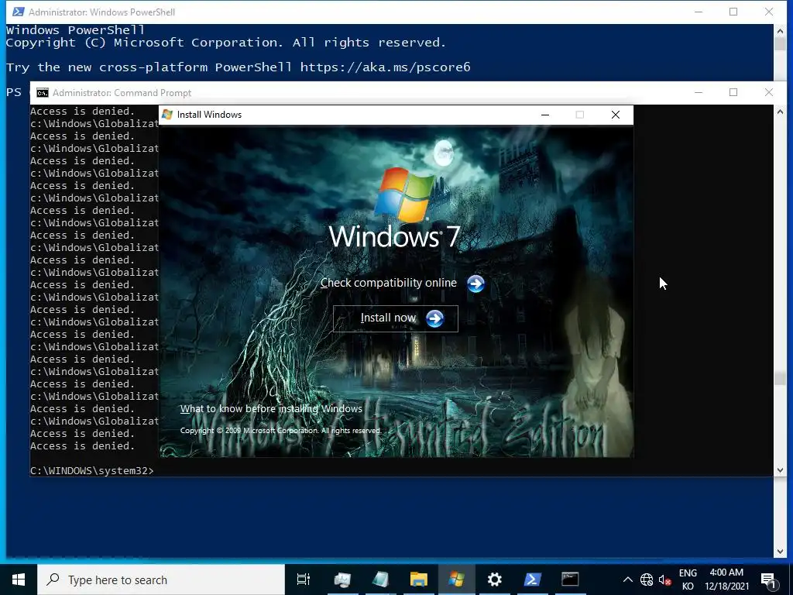Close the Install Windows dialog
The height and width of the screenshot is (595, 793).
[x=616, y=115]
